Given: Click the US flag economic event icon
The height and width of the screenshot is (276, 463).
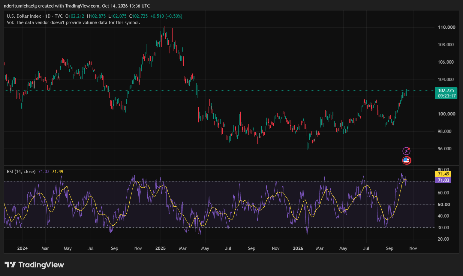Looking at the screenshot, I should (x=406, y=160).
